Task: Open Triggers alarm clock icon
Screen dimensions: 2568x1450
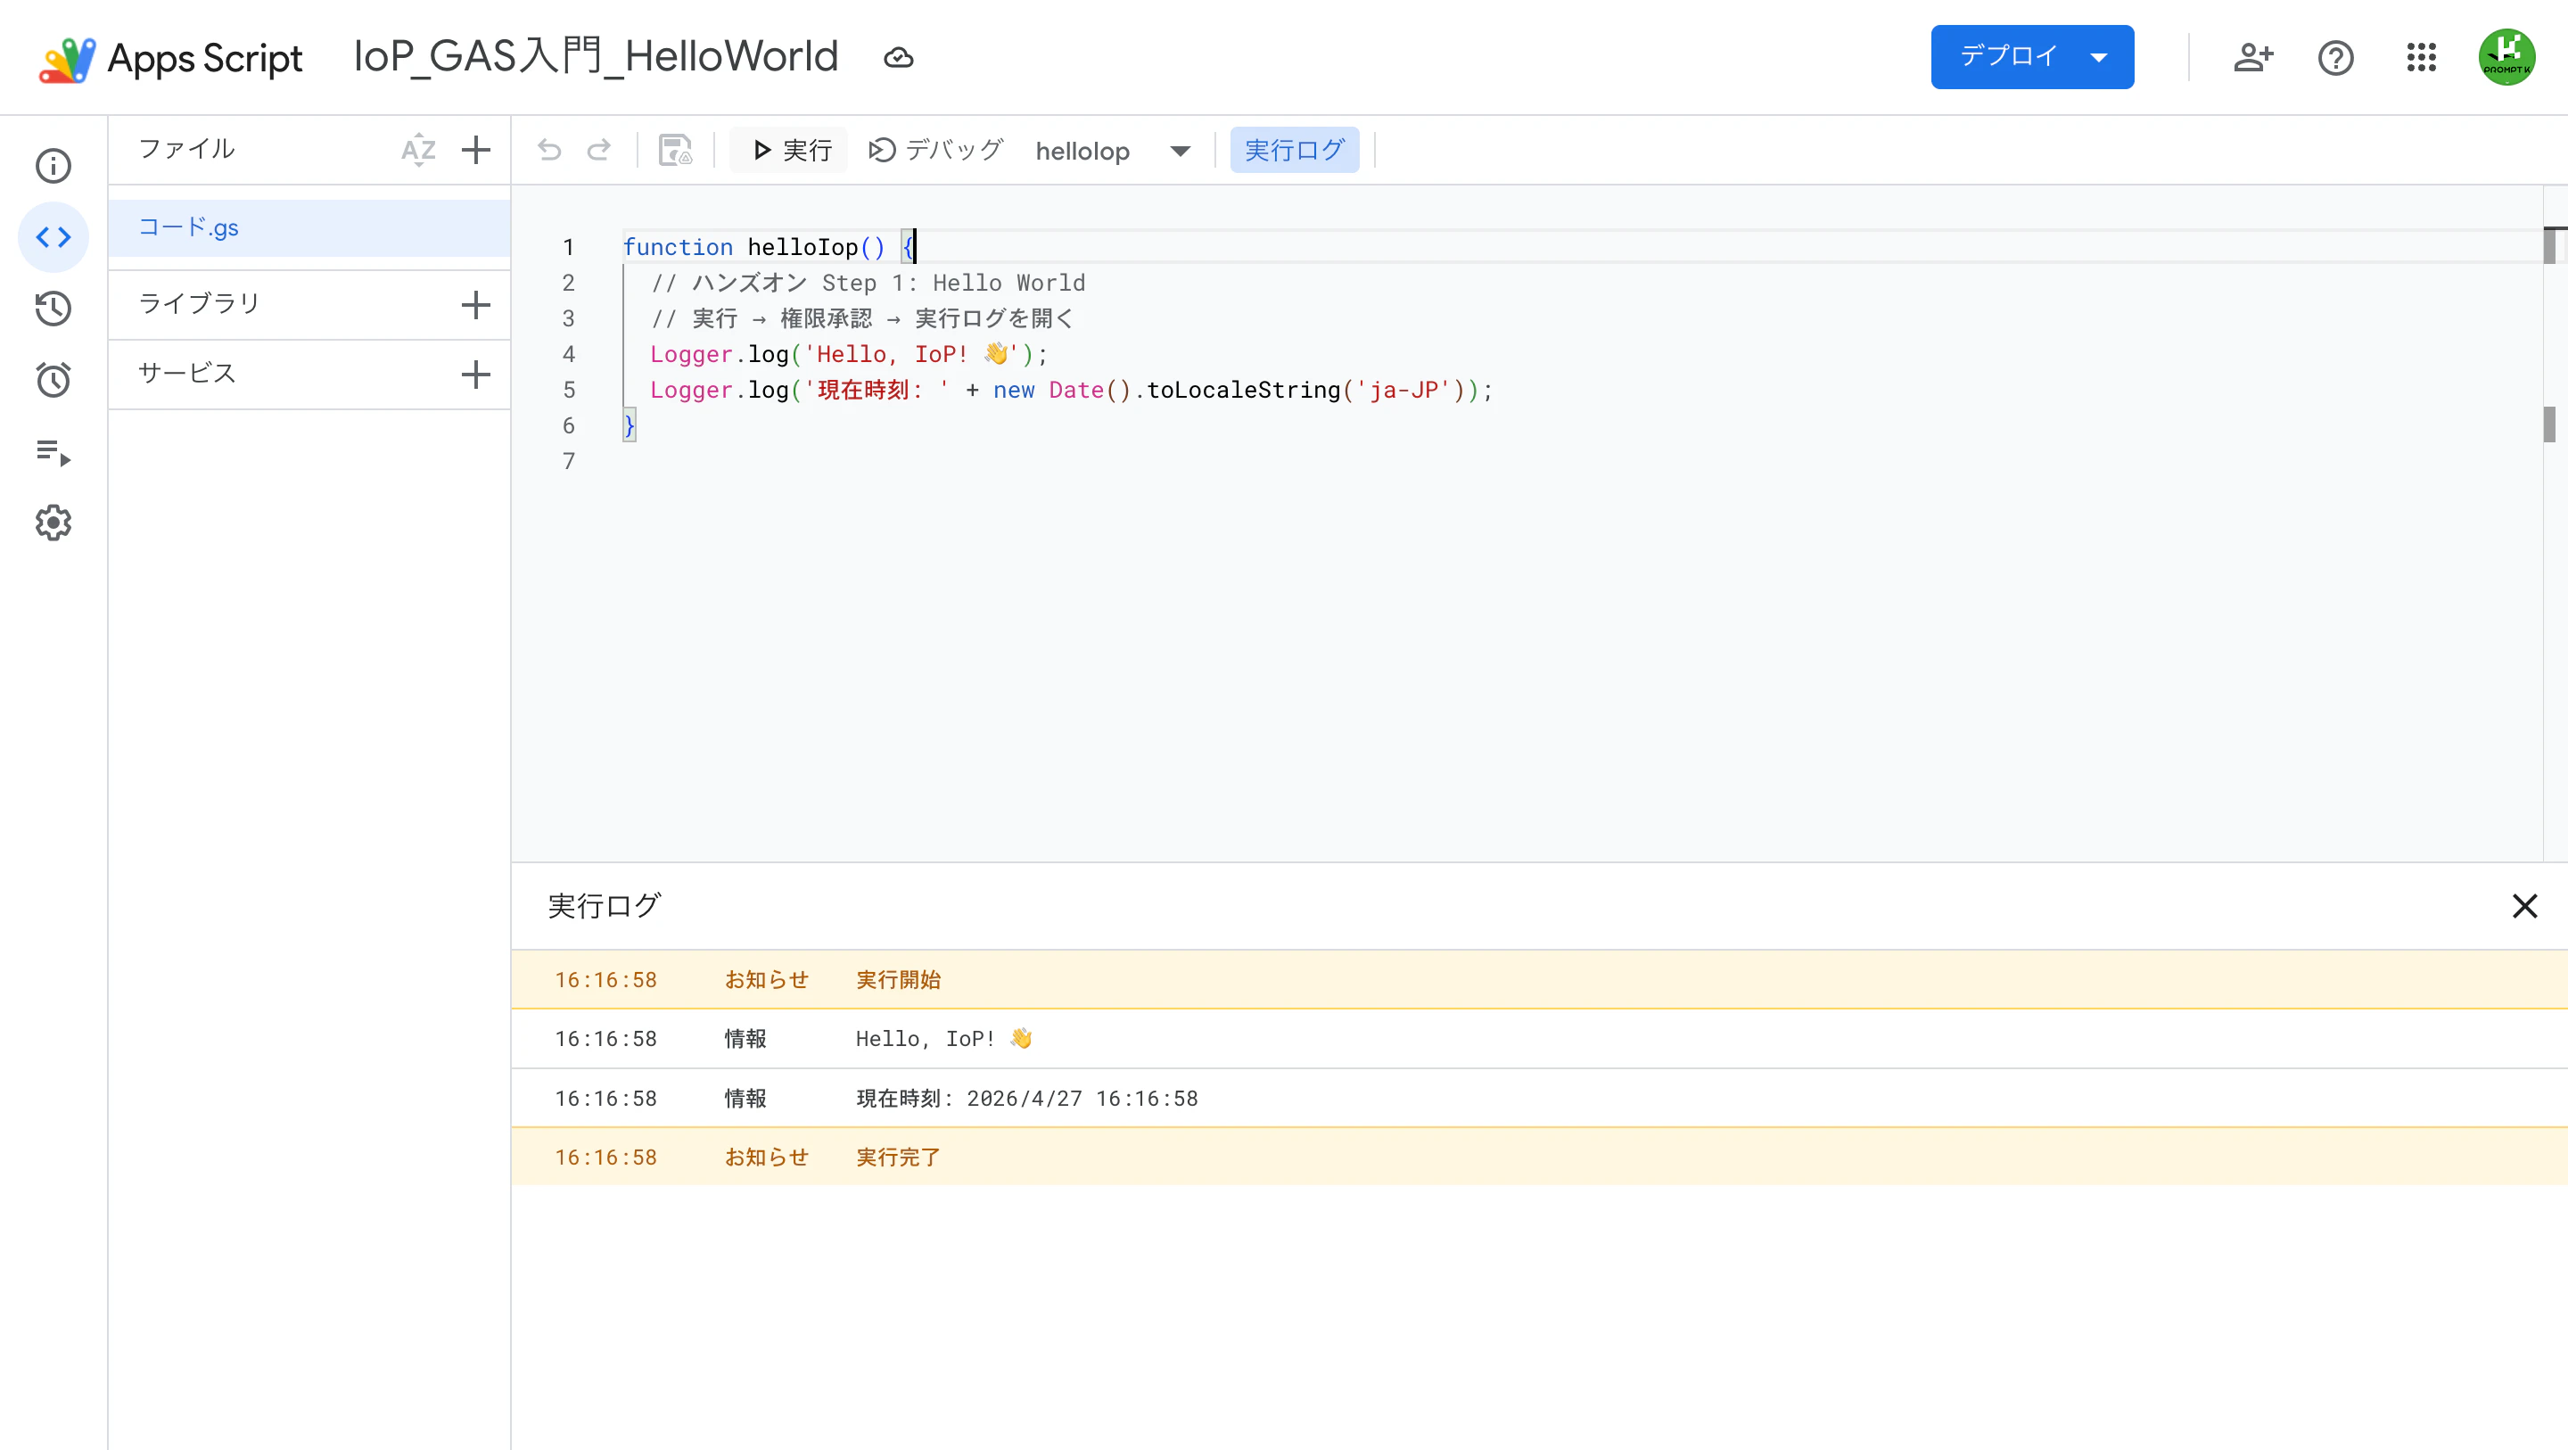Action: click(53, 380)
